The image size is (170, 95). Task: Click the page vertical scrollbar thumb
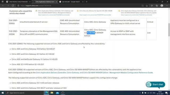[x=169, y=30]
